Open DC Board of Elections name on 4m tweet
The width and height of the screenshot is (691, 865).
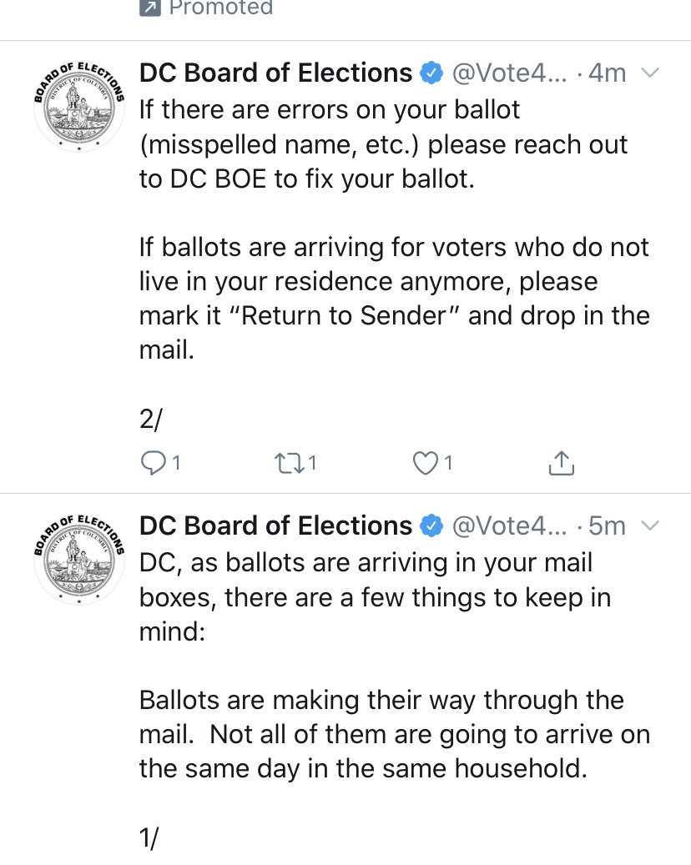click(275, 73)
